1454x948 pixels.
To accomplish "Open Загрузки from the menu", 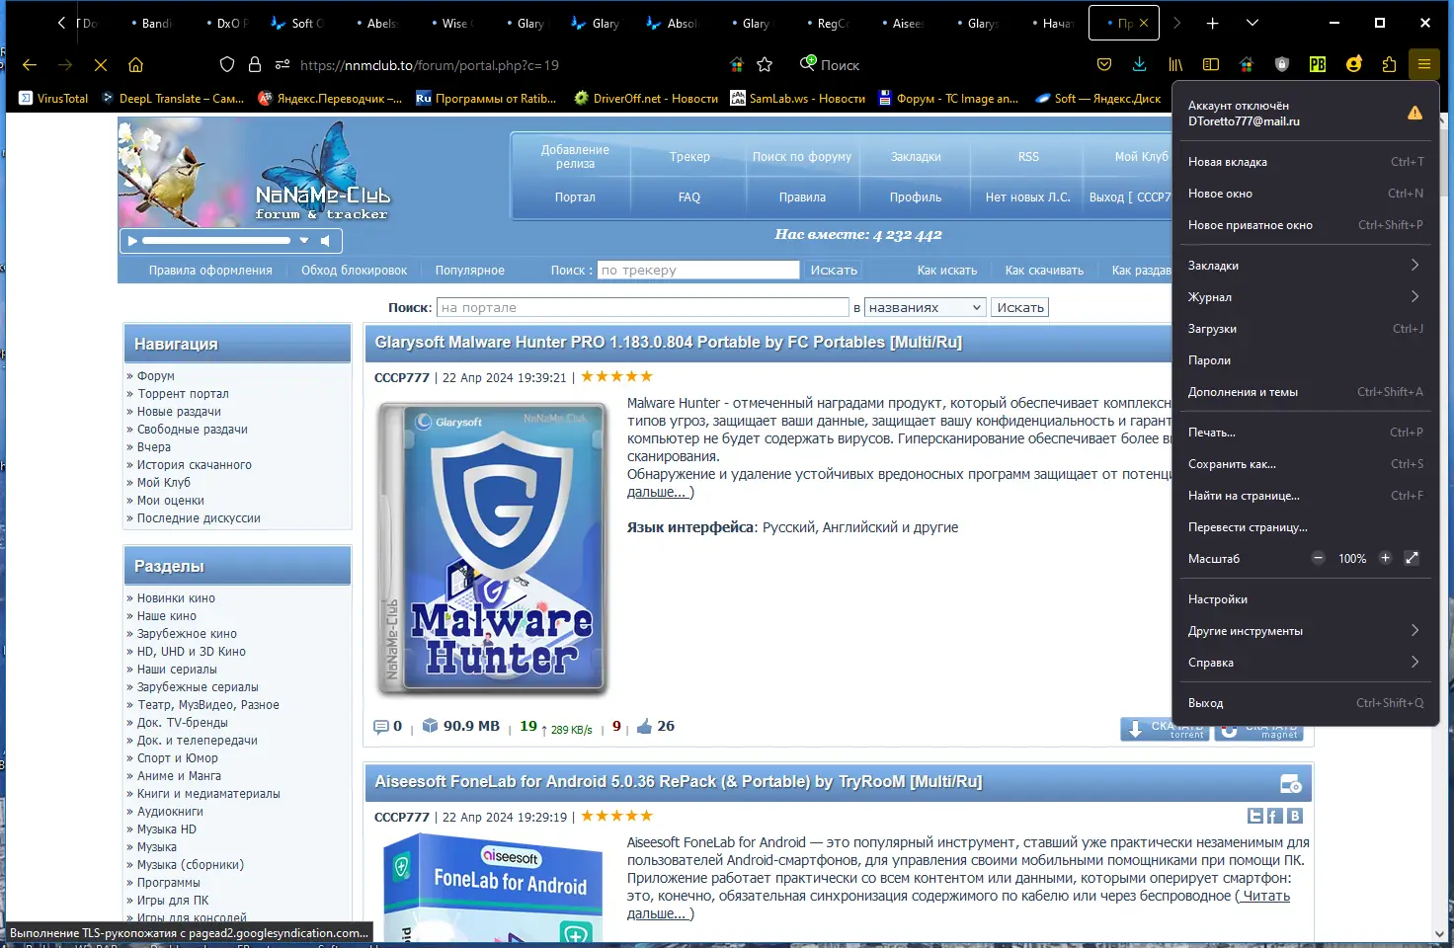I will (x=1305, y=329).
